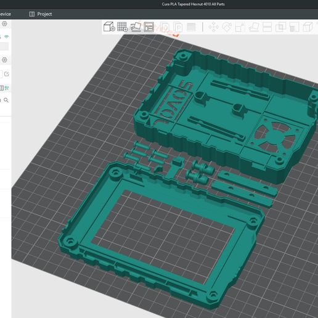Click the search magnifier icon in sidebar
Viewport: 318px width, 318px height.
[x=6, y=100]
